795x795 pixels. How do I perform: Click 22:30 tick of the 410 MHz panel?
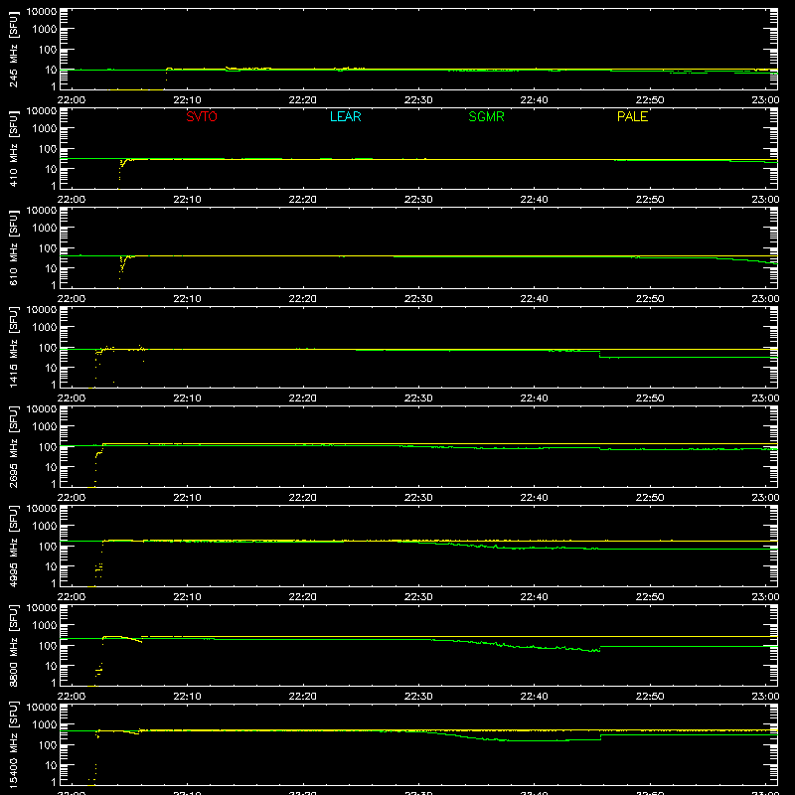418,200
